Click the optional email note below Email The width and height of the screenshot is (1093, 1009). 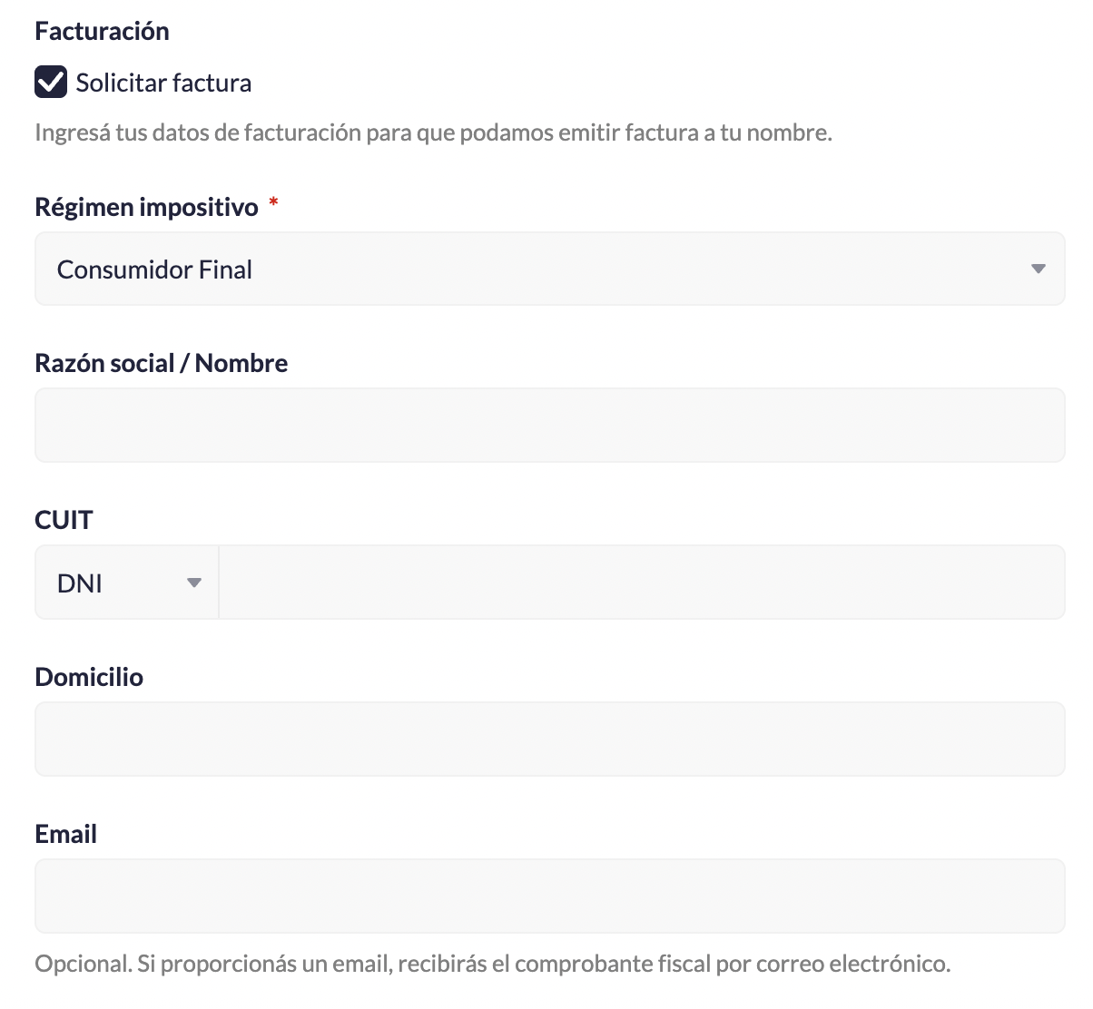click(492, 964)
